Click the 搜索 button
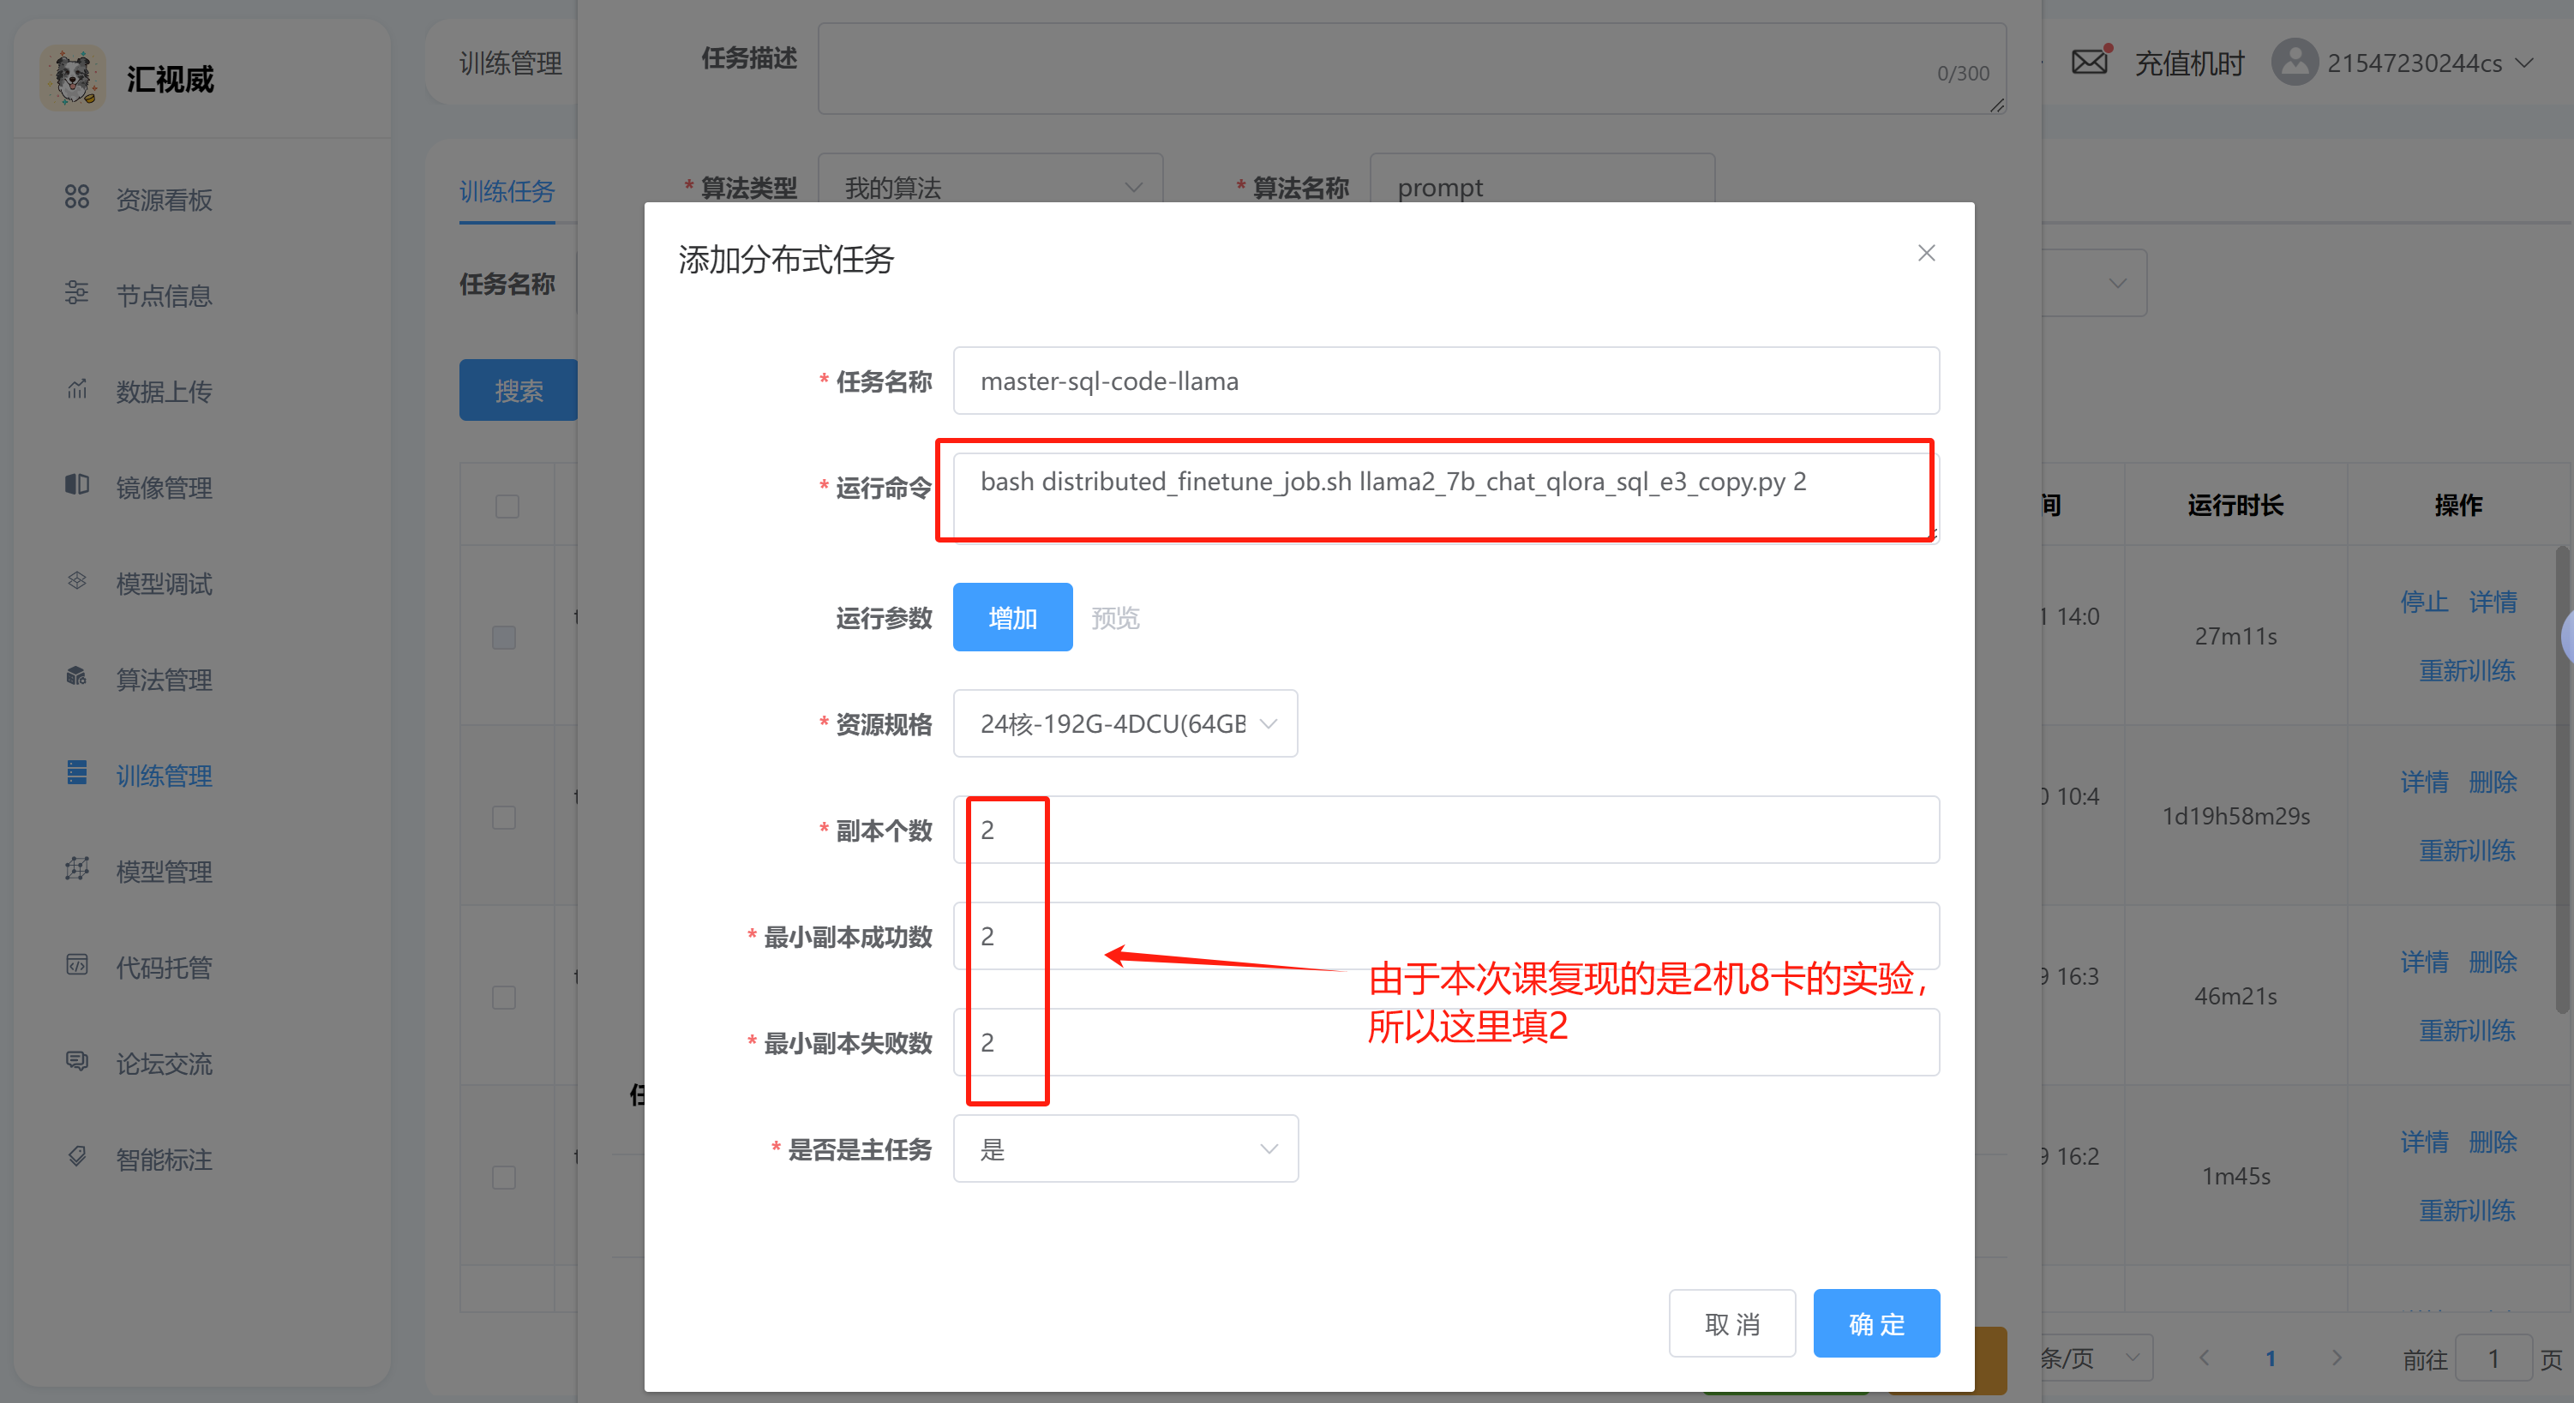Screen dimensions: 2574x1403 point(519,390)
